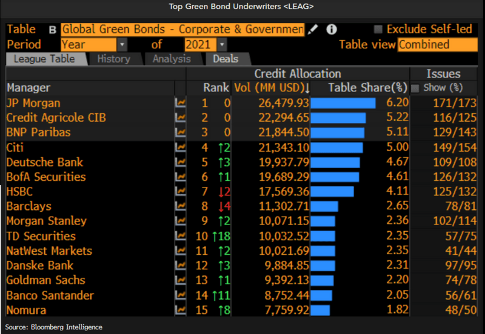Select the TD Securities manager name

pyautogui.click(x=41, y=236)
